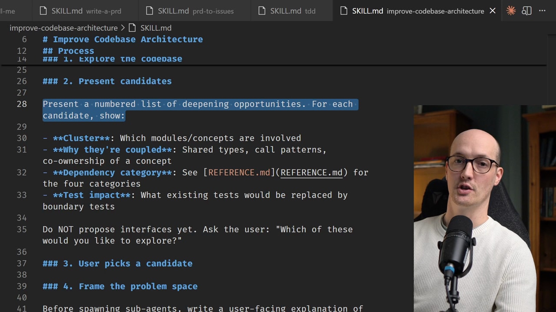Image resolution: width=556 pixels, height=312 pixels.
Task: Open the SKILL.md prd-to-issues tab
Action: 195,11
